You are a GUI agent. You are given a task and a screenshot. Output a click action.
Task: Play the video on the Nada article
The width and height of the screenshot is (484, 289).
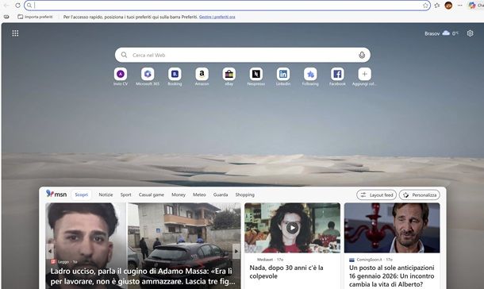point(292,228)
